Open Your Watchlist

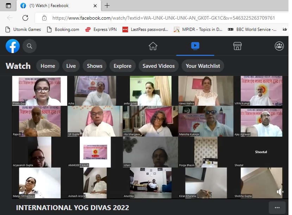[x=203, y=66]
